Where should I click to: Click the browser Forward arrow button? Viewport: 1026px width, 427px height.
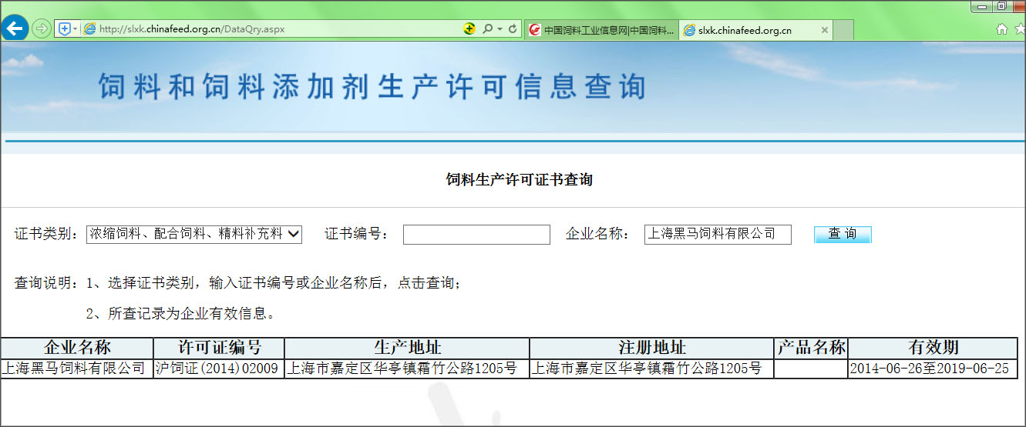42,29
